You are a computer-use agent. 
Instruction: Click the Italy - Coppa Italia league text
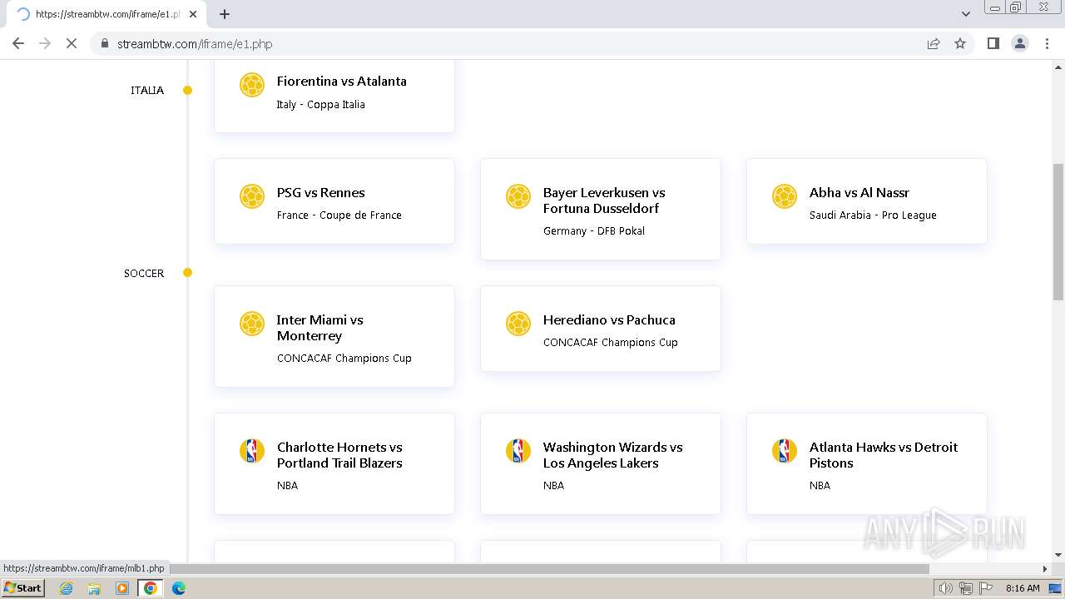321,105
